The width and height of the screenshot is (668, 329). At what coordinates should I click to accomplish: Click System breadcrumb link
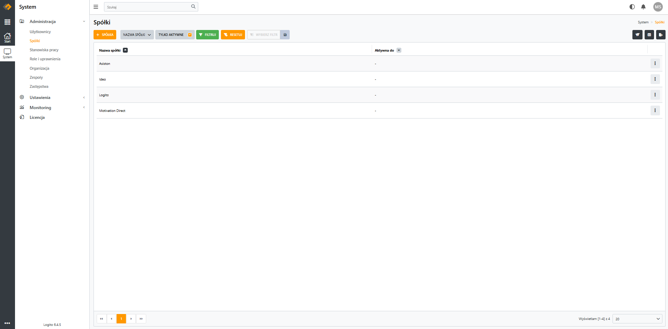643,22
